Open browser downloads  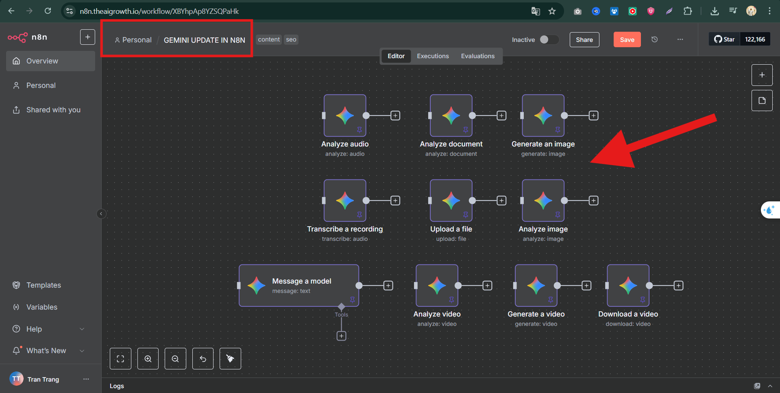(x=714, y=11)
